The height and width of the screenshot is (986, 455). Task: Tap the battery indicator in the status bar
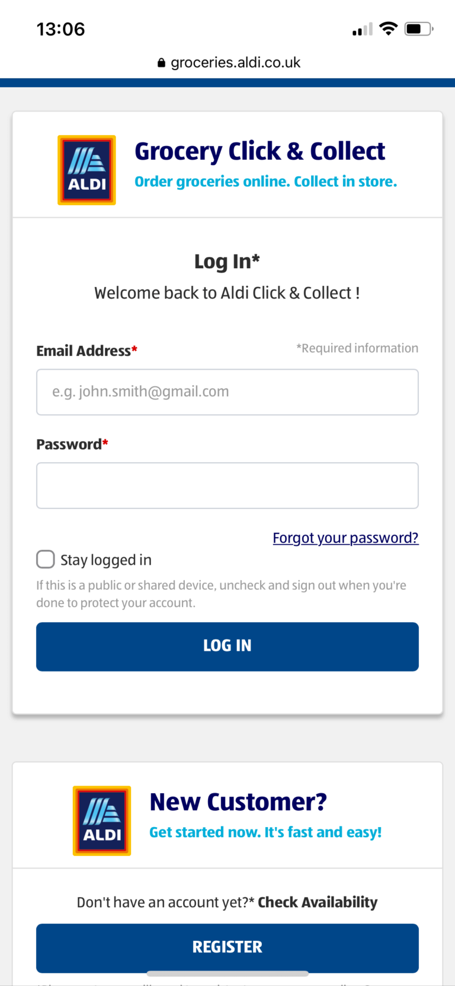417,28
